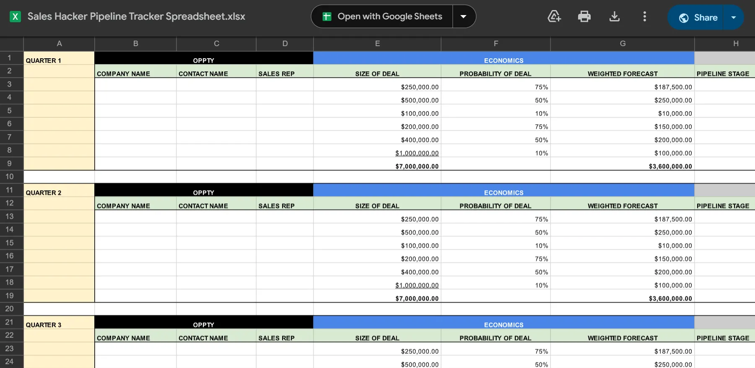Click the OPPTY header in row 1
The height and width of the screenshot is (368, 755).
click(x=204, y=58)
